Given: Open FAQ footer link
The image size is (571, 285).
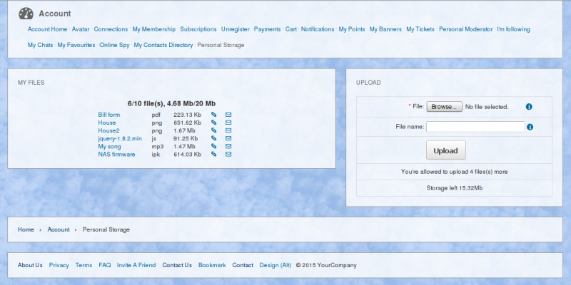Looking at the screenshot, I should (x=104, y=265).
